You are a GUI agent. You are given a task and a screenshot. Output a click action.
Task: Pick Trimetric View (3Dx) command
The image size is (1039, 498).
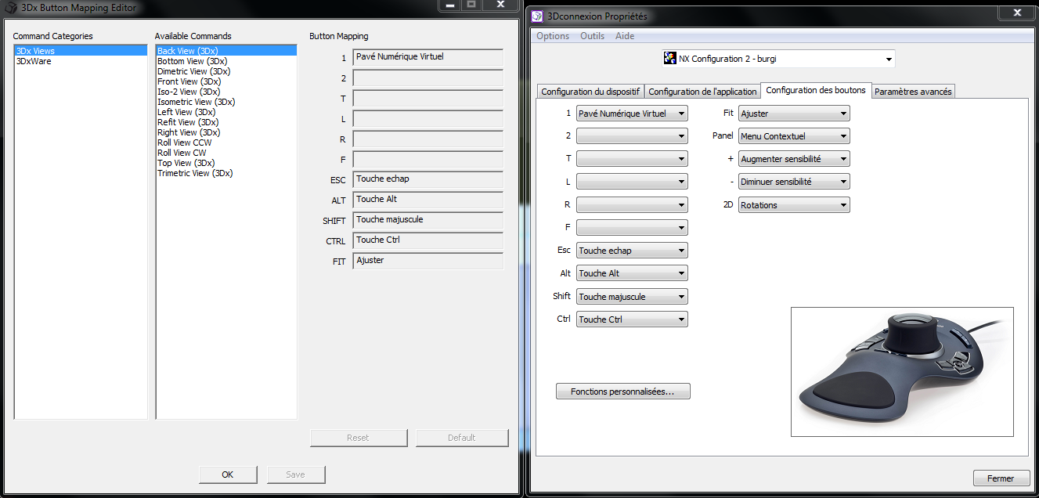pyautogui.click(x=226, y=173)
